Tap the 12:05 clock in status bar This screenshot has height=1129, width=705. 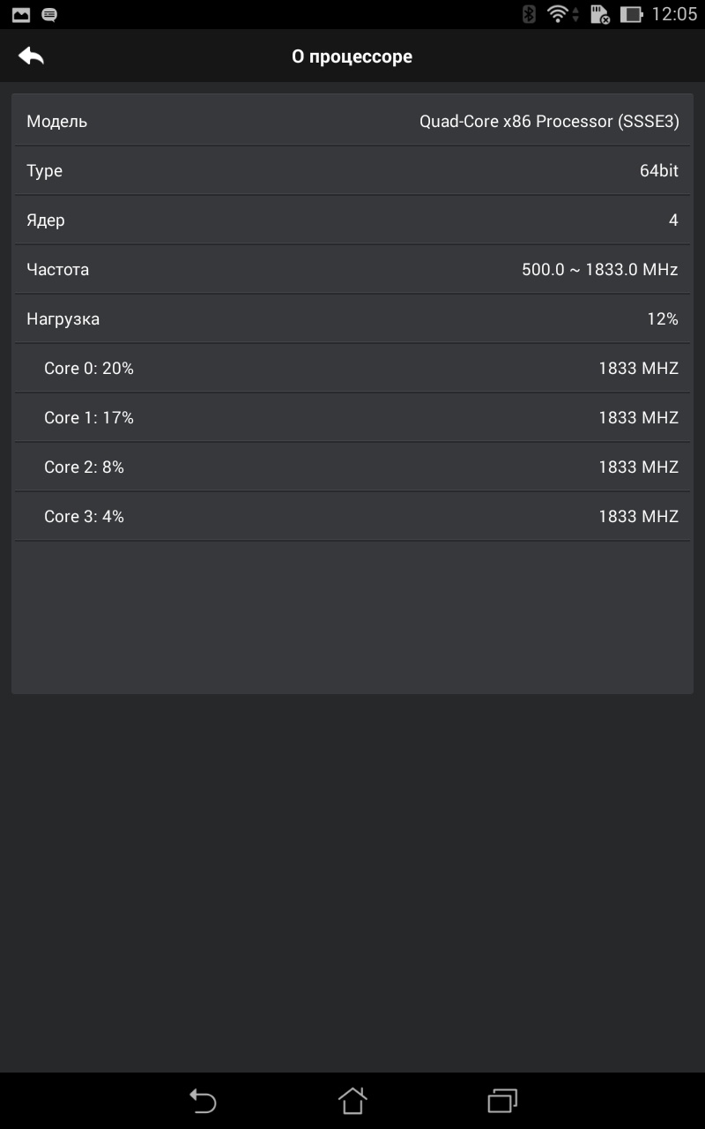(674, 14)
